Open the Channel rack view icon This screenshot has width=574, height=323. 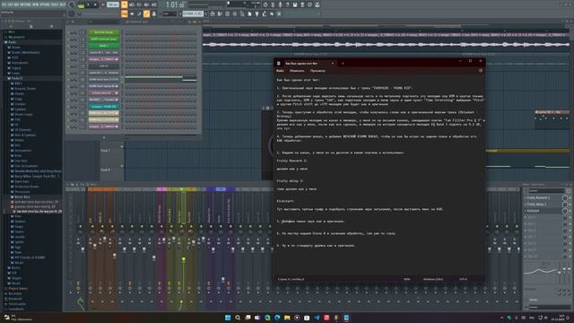(227, 14)
